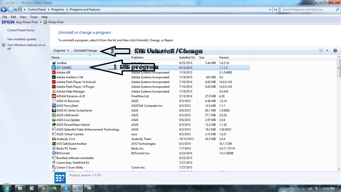Refresh the Programs and Features list

pyautogui.click(x=276, y=10)
